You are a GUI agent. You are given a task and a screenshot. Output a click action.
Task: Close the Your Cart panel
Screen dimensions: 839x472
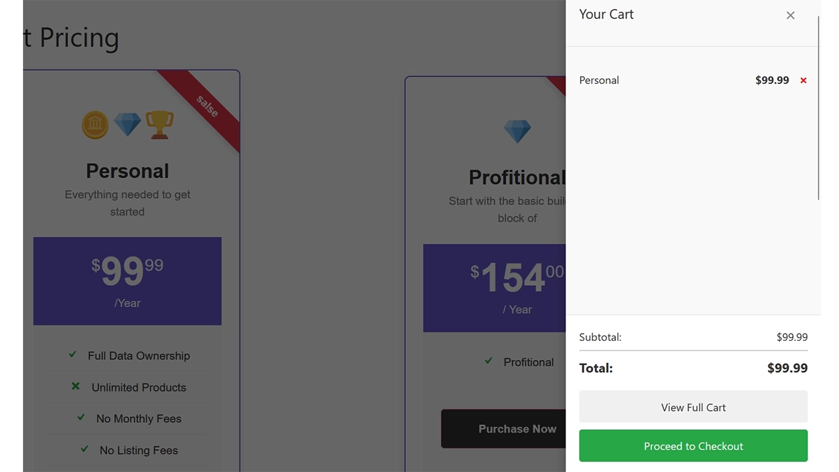[x=790, y=16]
